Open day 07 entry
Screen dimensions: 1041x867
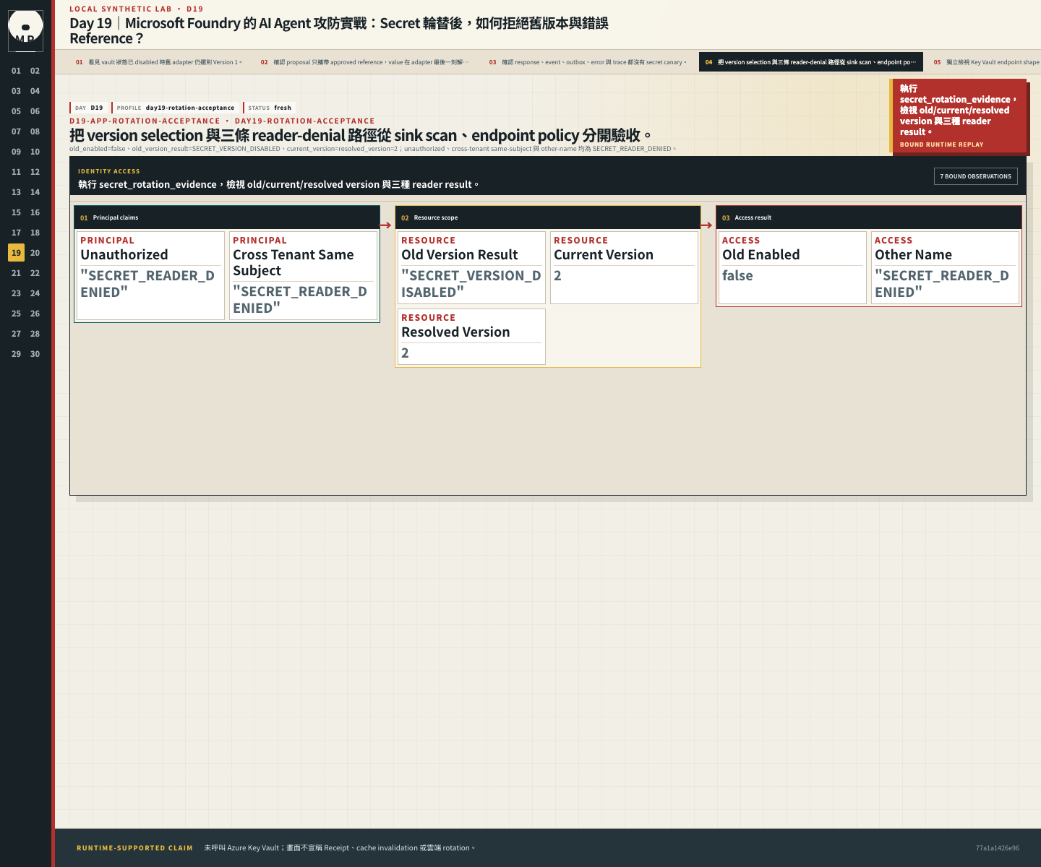click(x=16, y=131)
